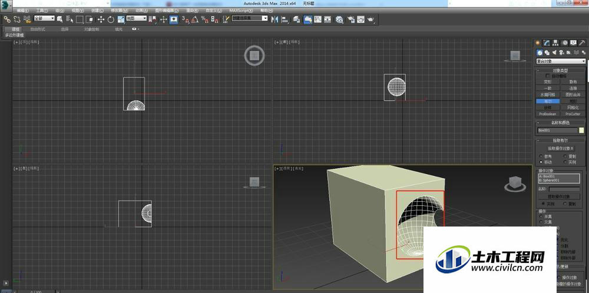Toggle Window/Crossing selection mode
Screen dimensions: 589x293
(90, 19)
